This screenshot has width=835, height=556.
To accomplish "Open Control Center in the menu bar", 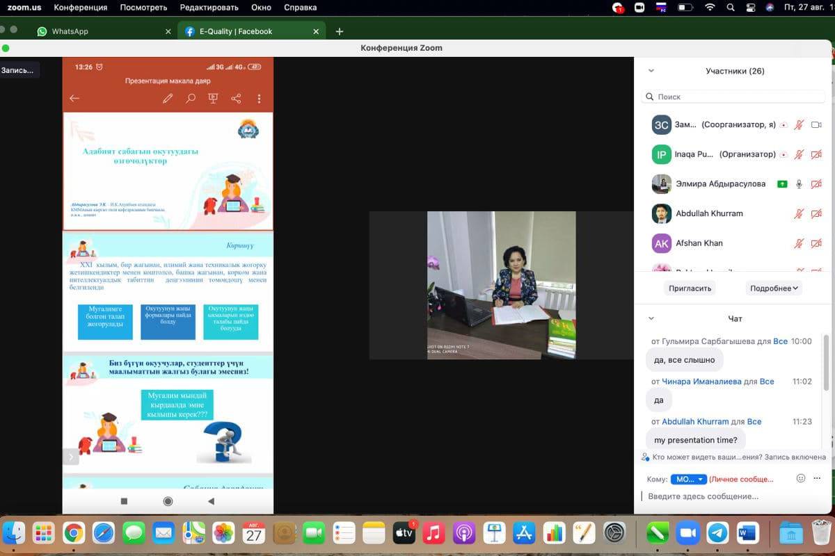I will pos(750,8).
